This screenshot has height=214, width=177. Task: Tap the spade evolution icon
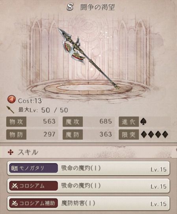click(x=143, y=122)
